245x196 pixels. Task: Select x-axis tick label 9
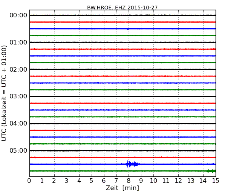[x=141, y=181]
